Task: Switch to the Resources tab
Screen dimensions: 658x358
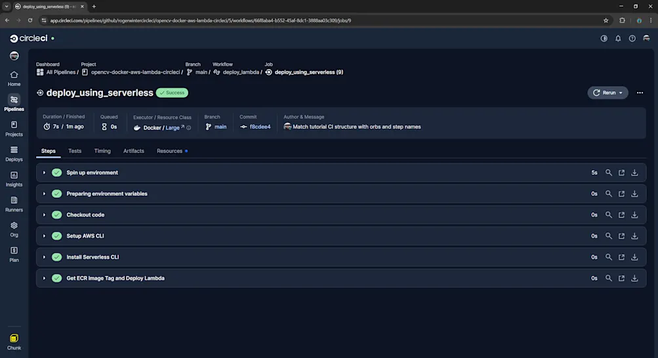Action: [x=172, y=151]
